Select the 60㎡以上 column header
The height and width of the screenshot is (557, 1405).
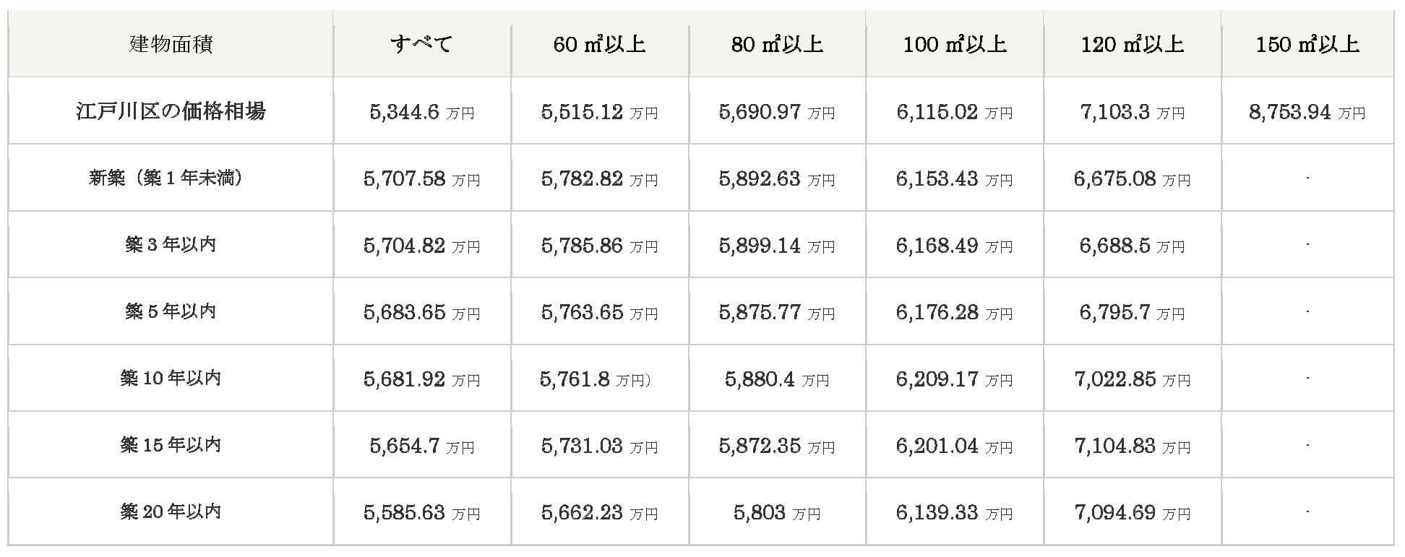pos(600,44)
